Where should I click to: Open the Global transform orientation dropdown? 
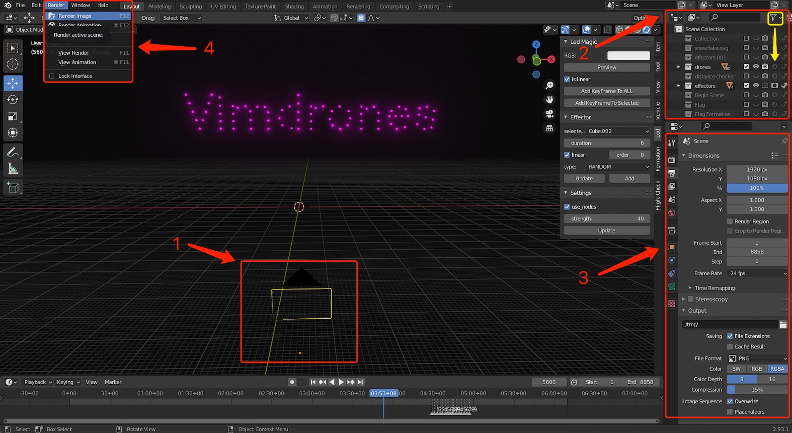pos(291,18)
